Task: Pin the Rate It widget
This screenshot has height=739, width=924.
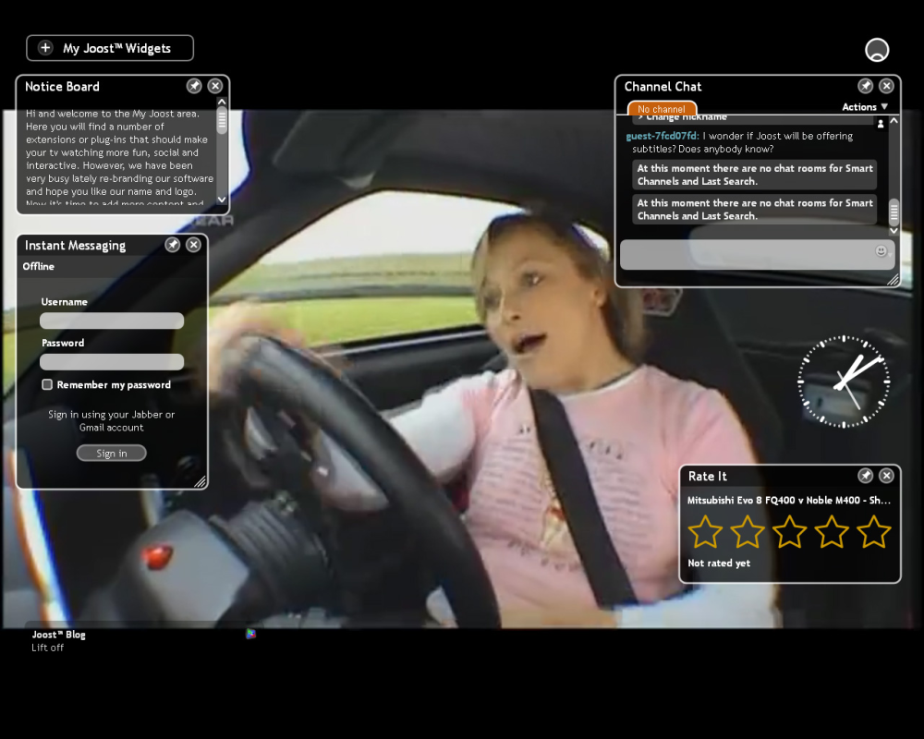Action: [865, 476]
